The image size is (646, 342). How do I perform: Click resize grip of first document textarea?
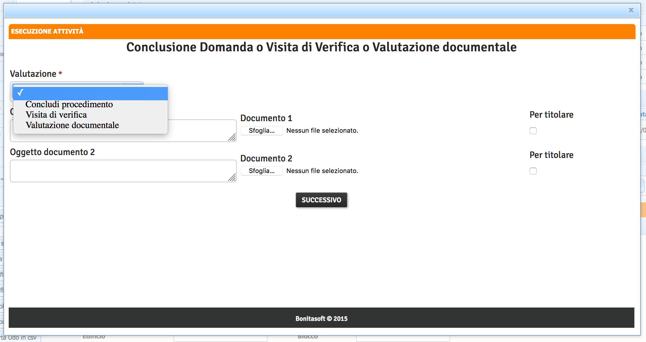[x=232, y=137]
